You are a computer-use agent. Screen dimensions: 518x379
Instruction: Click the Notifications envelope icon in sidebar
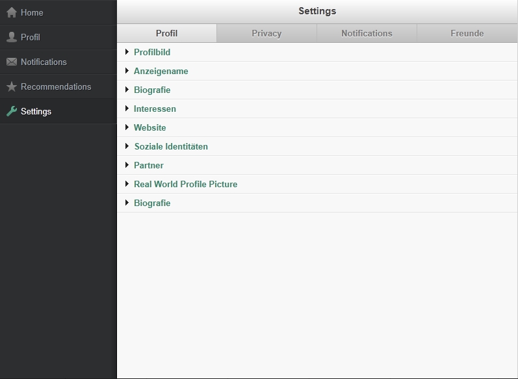pos(12,62)
